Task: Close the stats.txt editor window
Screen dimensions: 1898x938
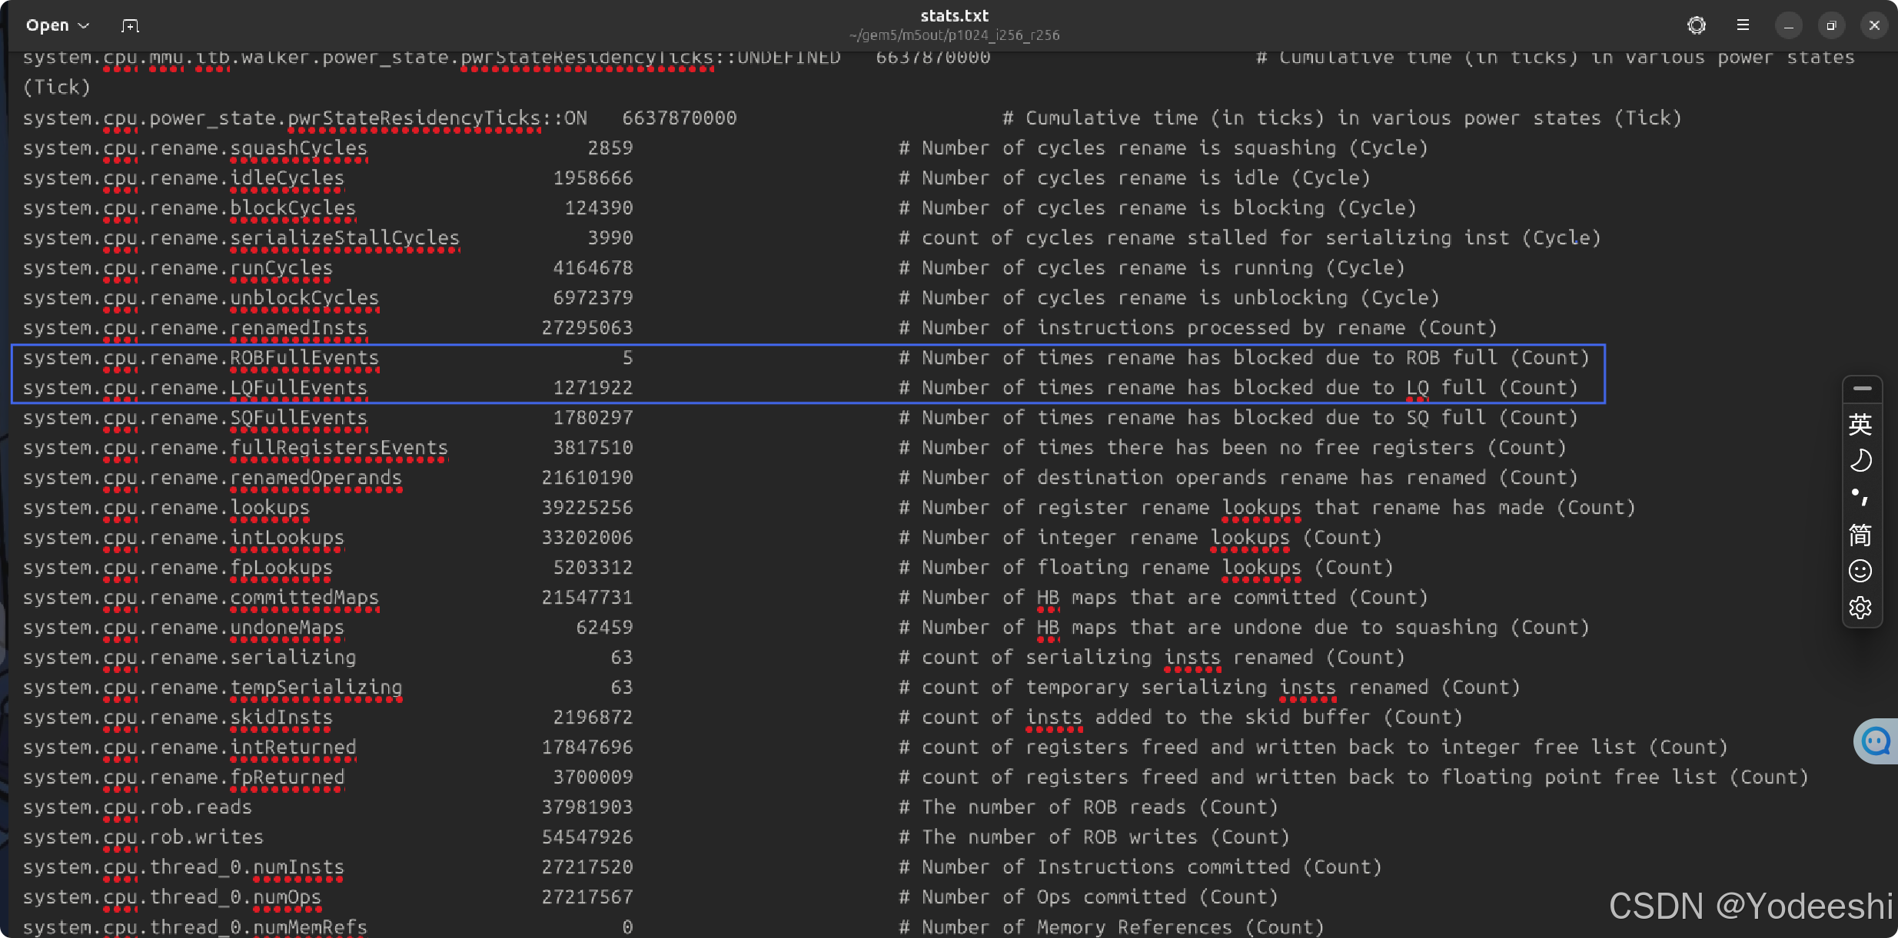Action: click(1874, 25)
